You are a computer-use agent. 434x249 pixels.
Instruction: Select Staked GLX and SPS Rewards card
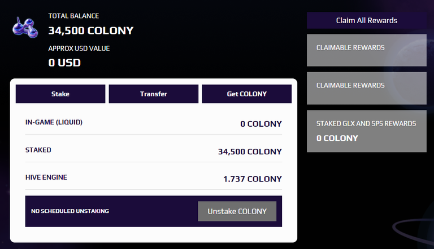click(x=366, y=131)
